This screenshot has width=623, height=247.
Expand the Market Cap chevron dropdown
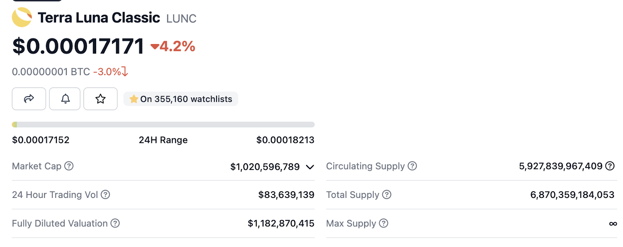pyautogui.click(x=310, y=167)
